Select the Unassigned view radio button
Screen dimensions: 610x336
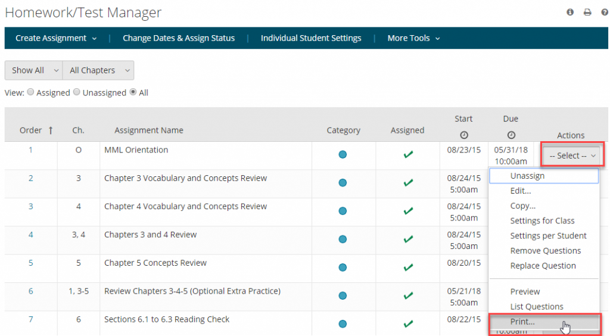click(77, 92)
